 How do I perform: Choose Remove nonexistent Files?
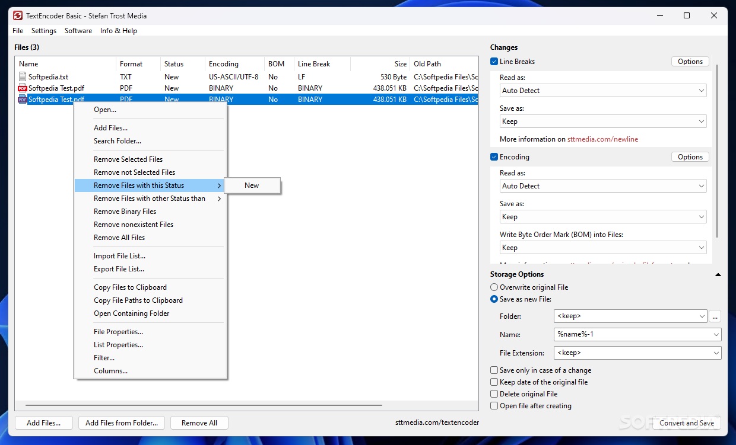(x=150, y=225)
